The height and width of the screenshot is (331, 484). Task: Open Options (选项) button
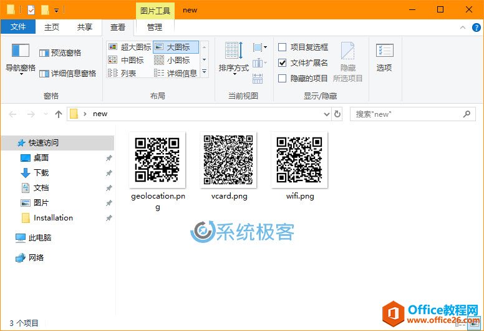click(384, 57)
